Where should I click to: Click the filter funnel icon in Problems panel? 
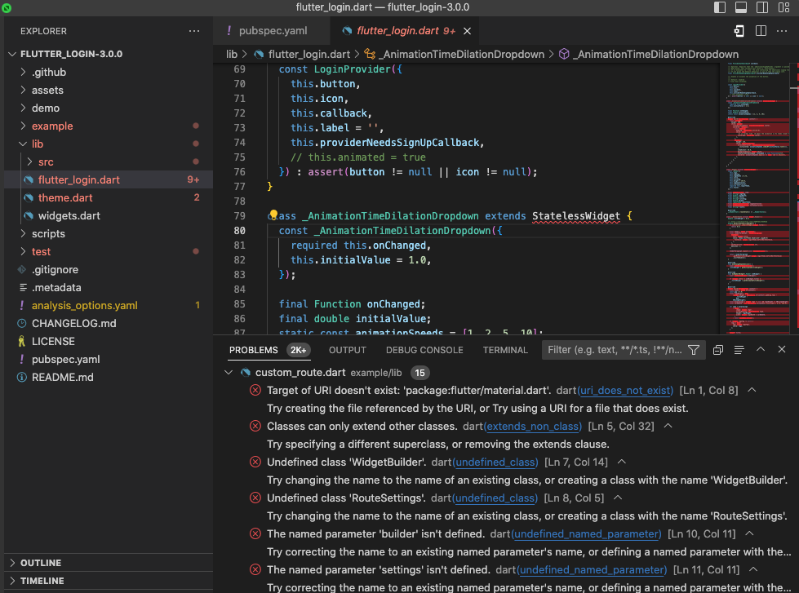(x=693, y=350)
